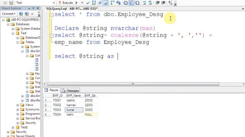The height and width of the screenshot is (137, 245).
Task: Toggle Include Actual Execution Plan icon
Action: 112,3
